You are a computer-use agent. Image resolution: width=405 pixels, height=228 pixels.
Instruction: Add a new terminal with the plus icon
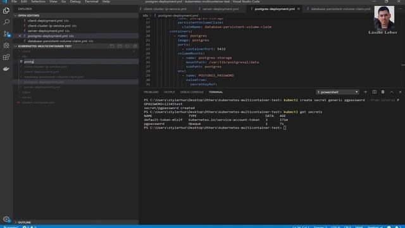pyautogui.click(x=365, y=92)
